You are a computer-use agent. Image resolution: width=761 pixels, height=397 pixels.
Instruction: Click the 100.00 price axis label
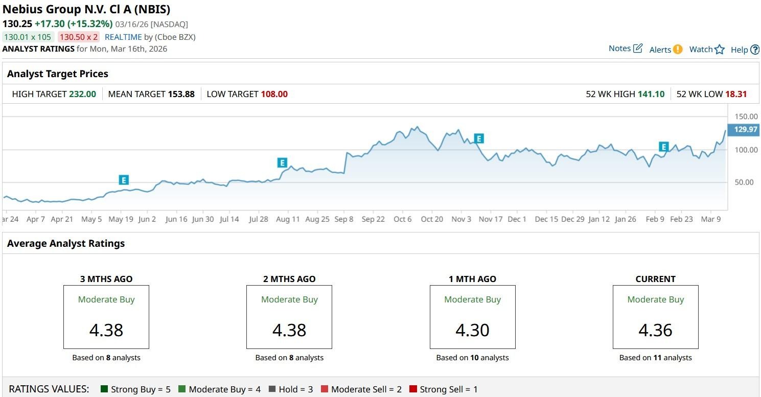click(x=746, y=150)
